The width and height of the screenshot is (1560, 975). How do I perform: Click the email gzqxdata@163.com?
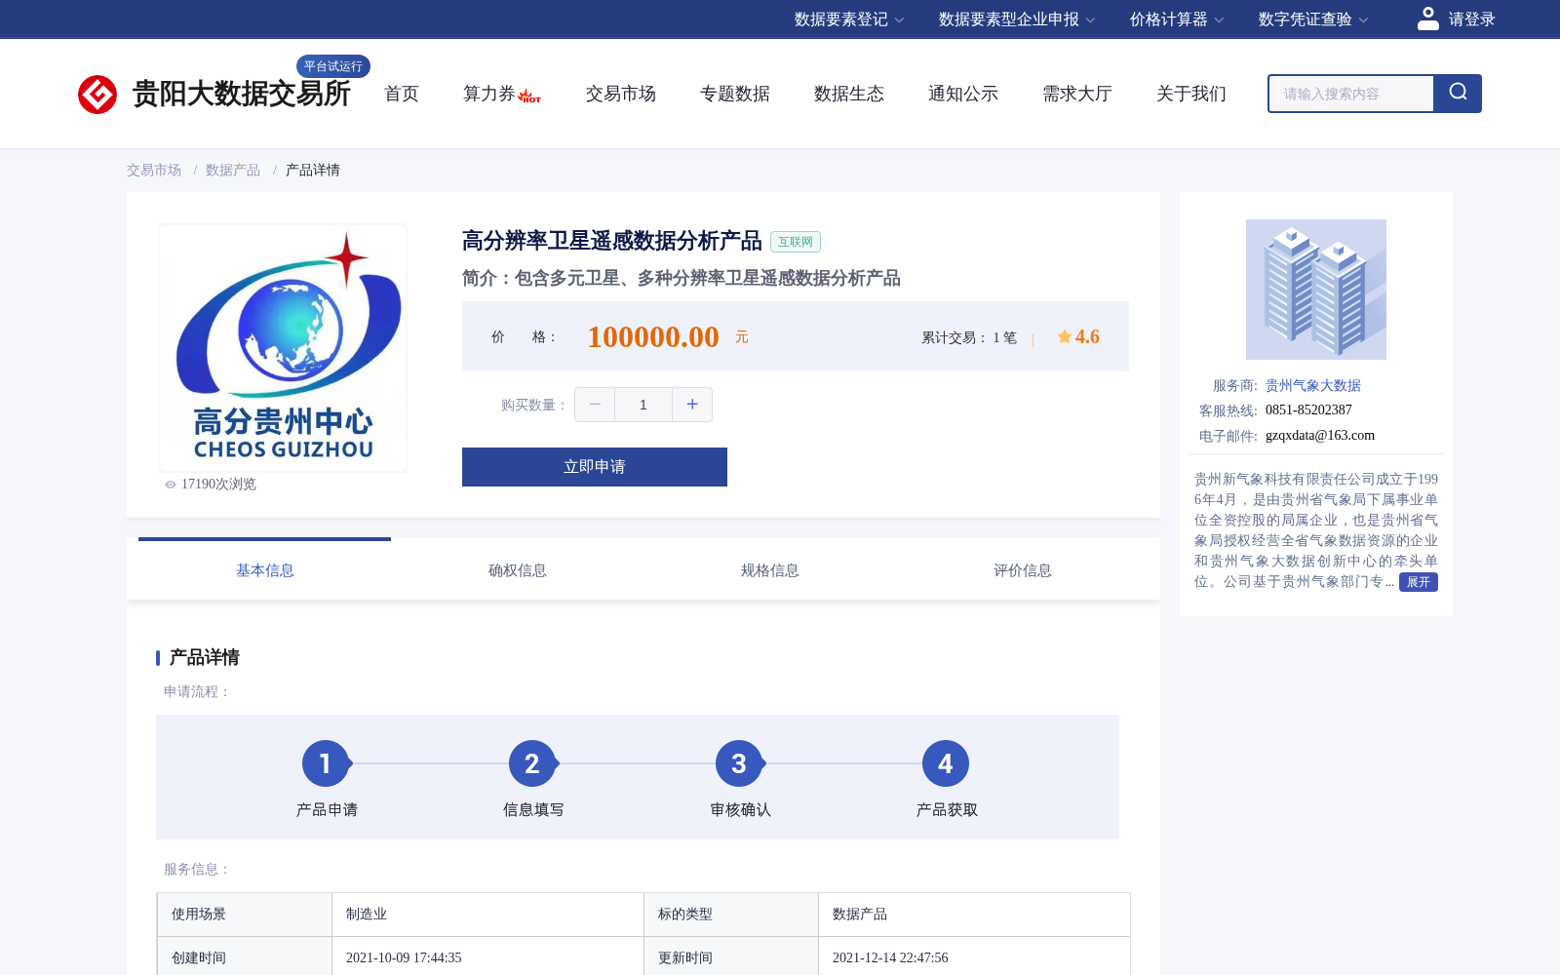click(1320, 435)
